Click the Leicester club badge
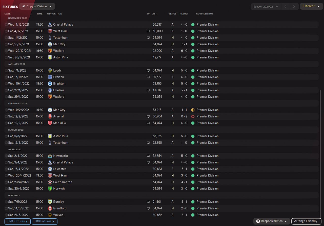 50,169
